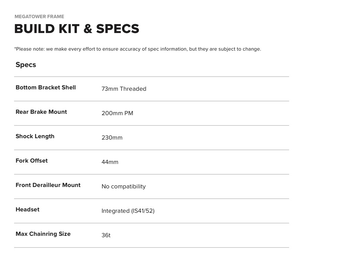Click the Max Chainring Size label

click(x=43, y=234)
